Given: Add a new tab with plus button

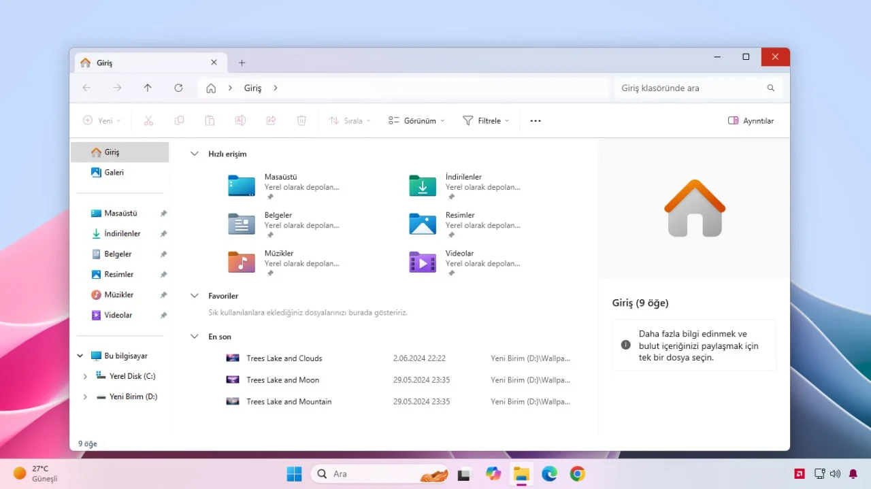Looking at the screenshot, I should pyautogui.click(x=242, y=63).
